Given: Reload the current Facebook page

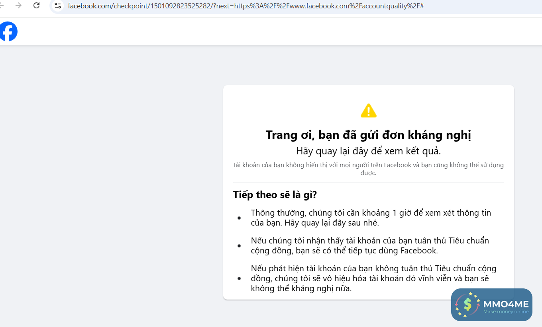Looking at the screenshot, I should 37,6.
